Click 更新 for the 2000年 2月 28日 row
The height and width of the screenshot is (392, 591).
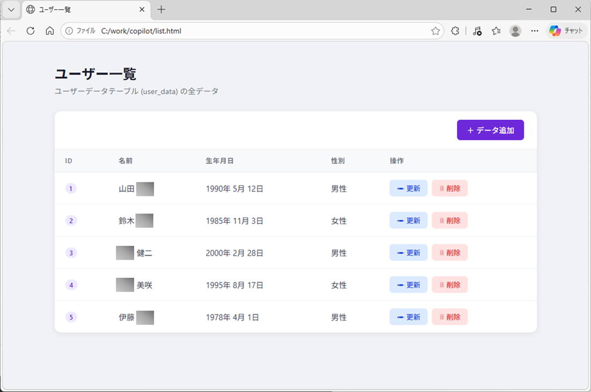(x=408, y=253)
